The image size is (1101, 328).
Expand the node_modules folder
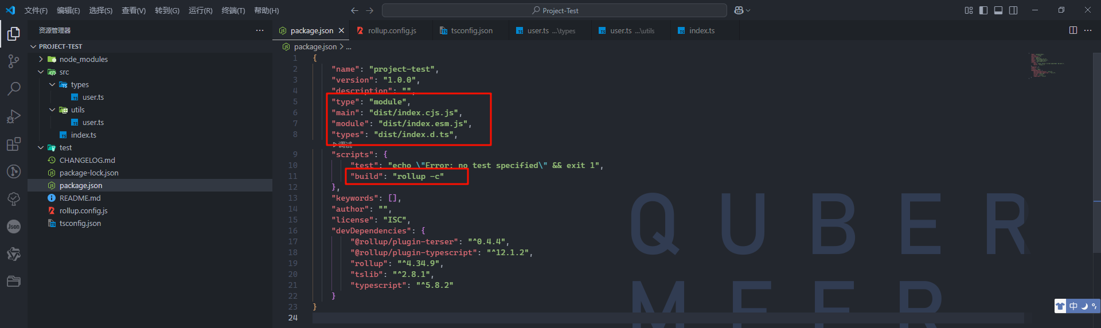[41, 59]
